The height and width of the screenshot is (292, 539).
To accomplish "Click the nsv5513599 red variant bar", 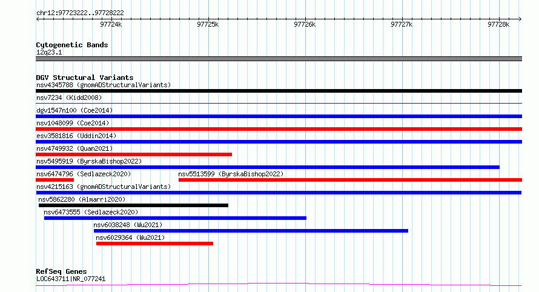I will 350,180.
